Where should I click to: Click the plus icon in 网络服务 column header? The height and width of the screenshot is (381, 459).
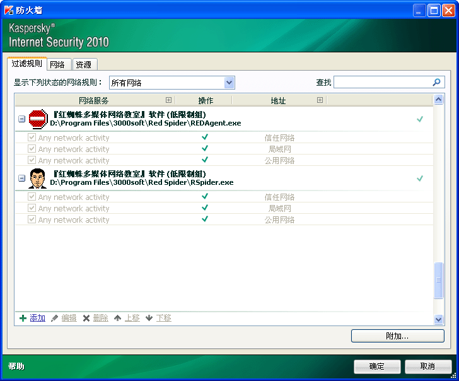168,100
